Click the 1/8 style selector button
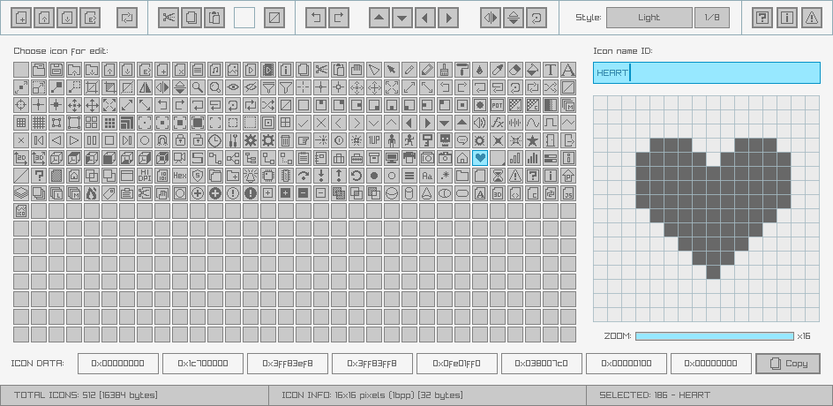Screen dimensions: 833x406 pos(712,18)
